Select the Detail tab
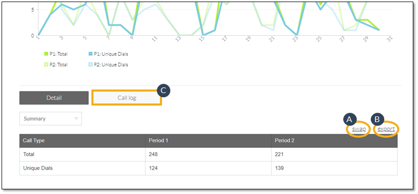This screenshot has height=194, width=418. tap(54, 98)
